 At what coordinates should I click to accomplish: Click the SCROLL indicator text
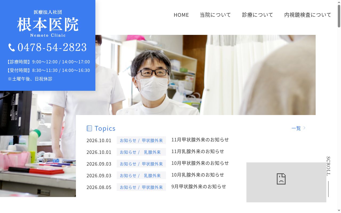(328, 166)
